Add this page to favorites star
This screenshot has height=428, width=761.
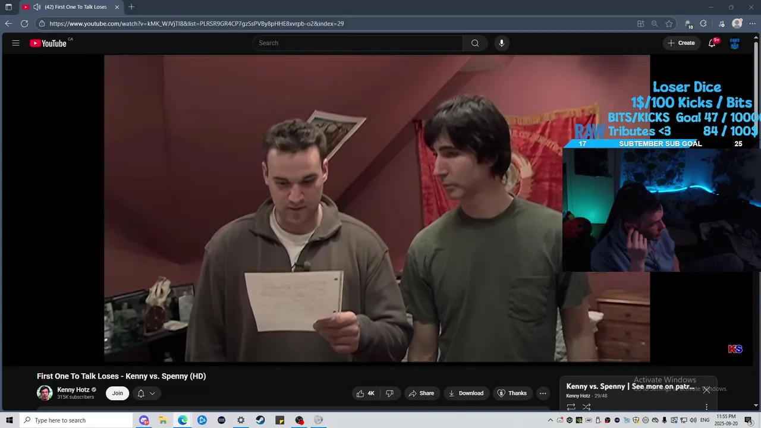[x=669, y=24]
